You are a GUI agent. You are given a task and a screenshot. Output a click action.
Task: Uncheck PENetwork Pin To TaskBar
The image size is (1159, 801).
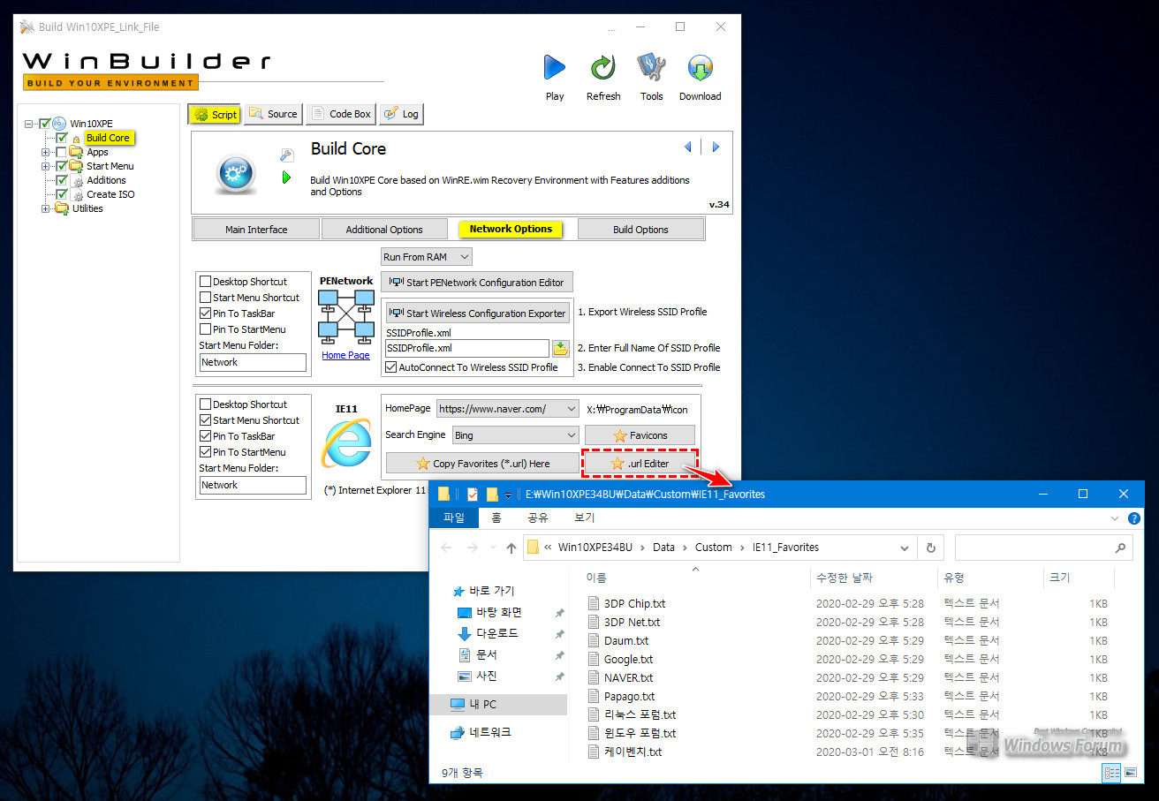[206, 314]
